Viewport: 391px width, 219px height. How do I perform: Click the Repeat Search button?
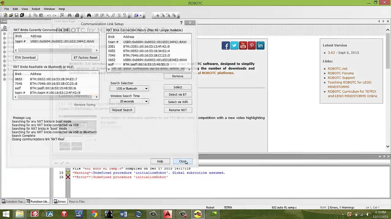(122, 110)
